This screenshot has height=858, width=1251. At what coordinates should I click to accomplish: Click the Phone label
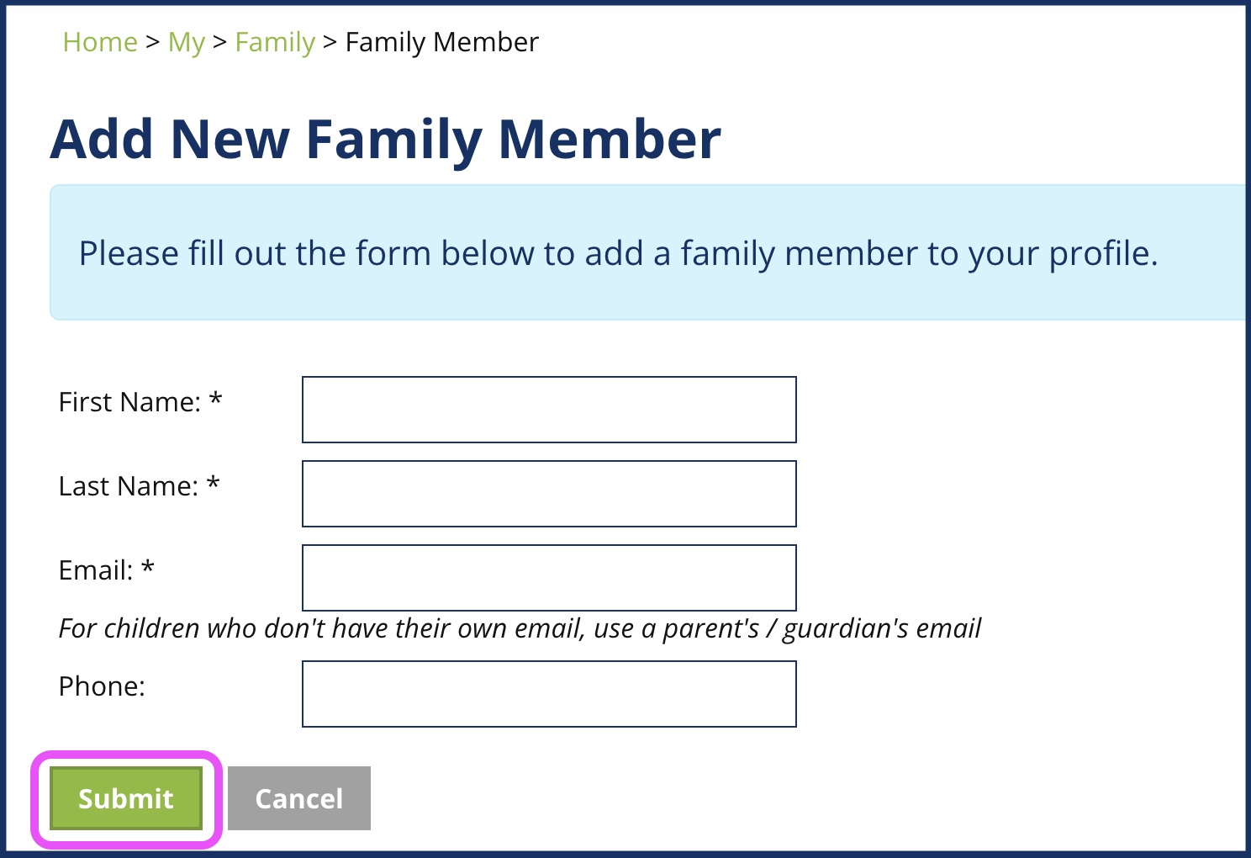[x=102, y=686]
